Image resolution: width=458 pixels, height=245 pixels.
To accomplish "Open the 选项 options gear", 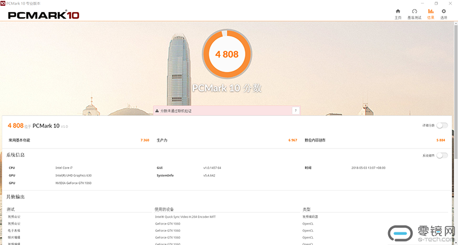I will (x=444, y=14).
